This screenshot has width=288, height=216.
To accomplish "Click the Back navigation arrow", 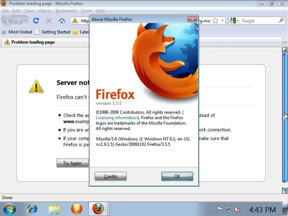I will (8, 21).
